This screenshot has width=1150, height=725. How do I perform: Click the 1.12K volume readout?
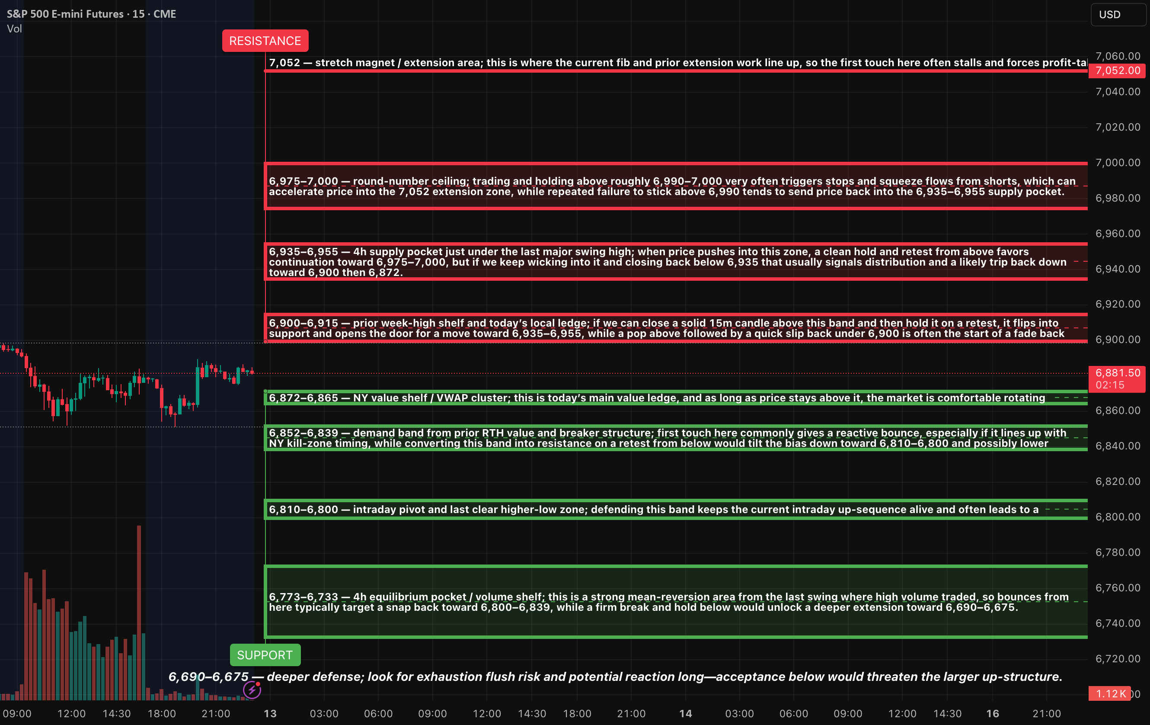pos(1109,694)
